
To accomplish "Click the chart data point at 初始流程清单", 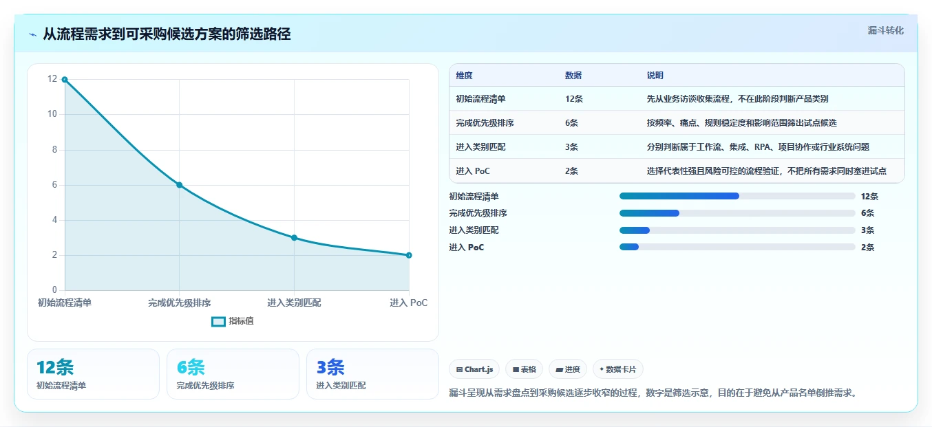I will (65, 80).
